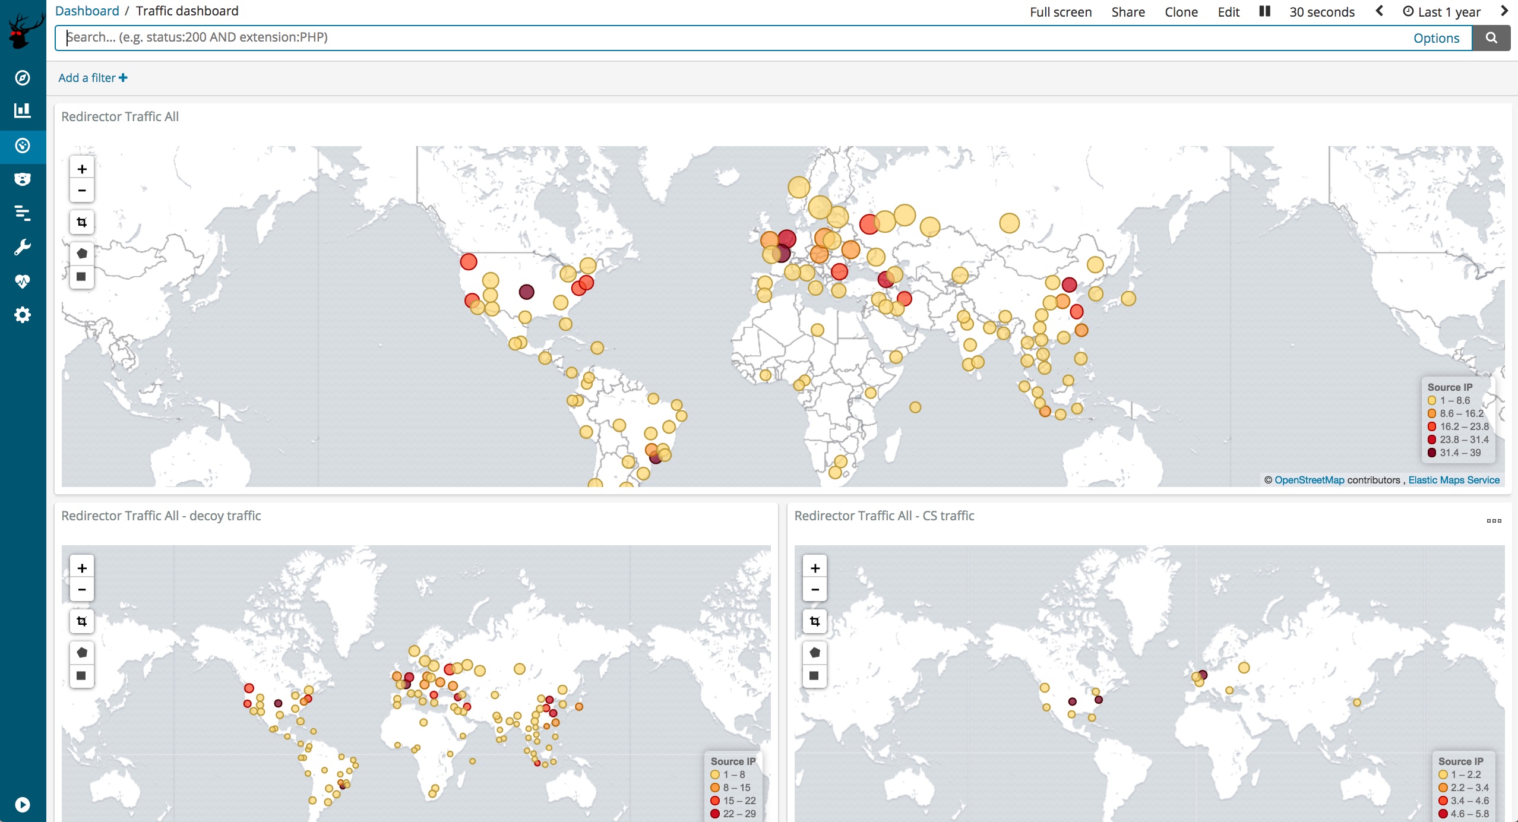The height and width of the screenshot is (822, 1518).
Task: Open Management via the gear sidebar icon
Action: [x=23, y=315]
